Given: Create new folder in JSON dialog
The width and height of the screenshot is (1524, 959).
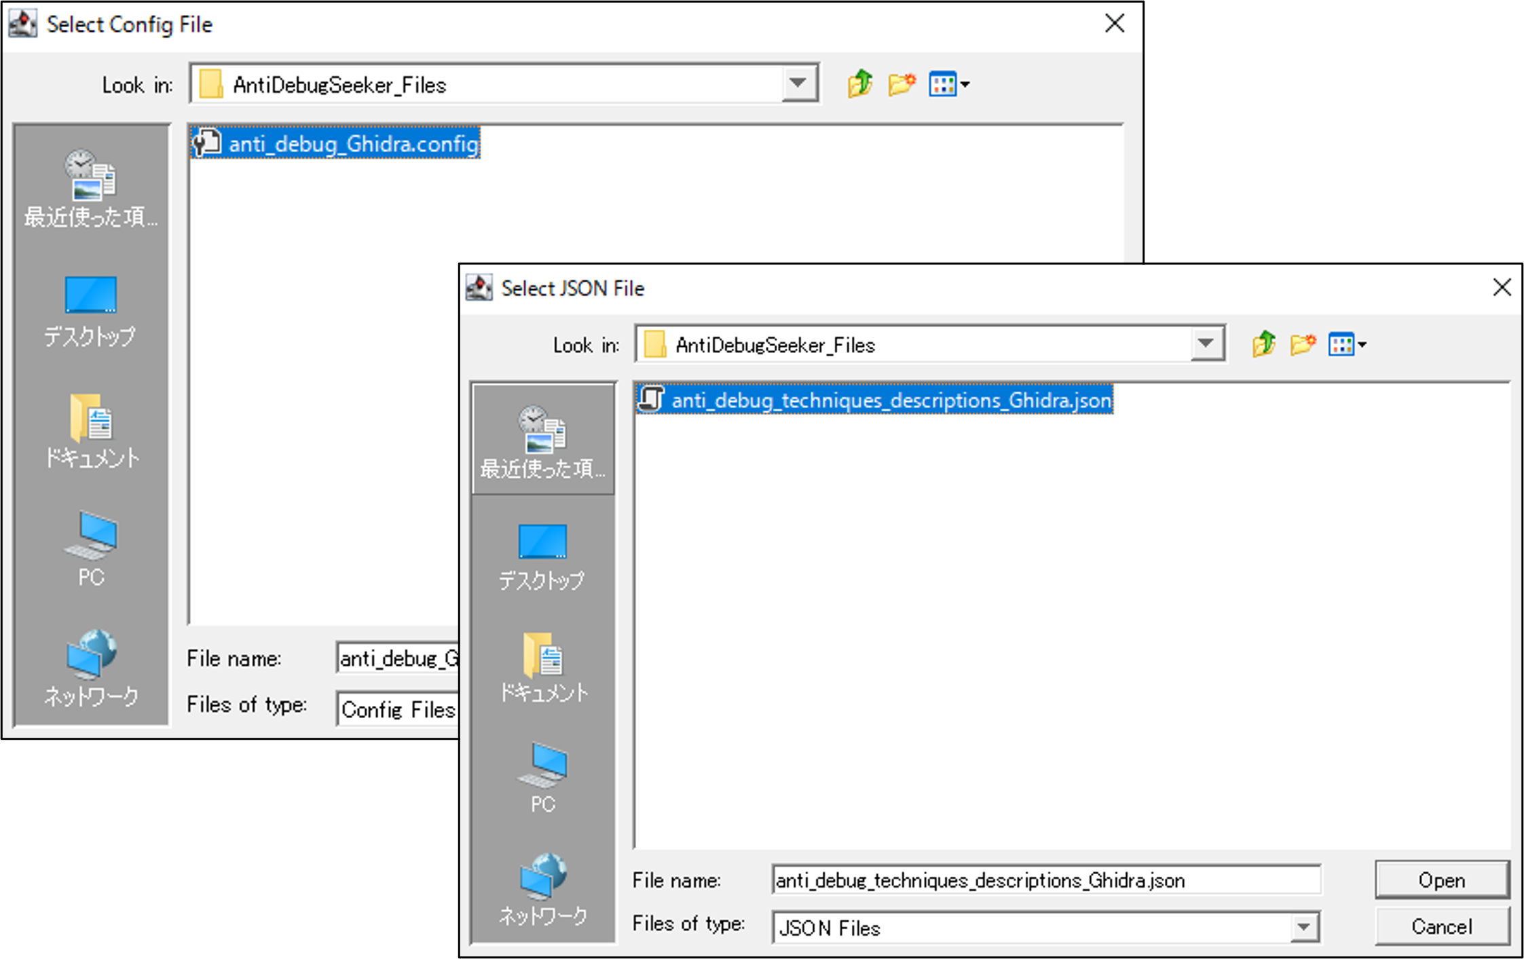Looking at the screenshot, I should [x=1303, y=344].
